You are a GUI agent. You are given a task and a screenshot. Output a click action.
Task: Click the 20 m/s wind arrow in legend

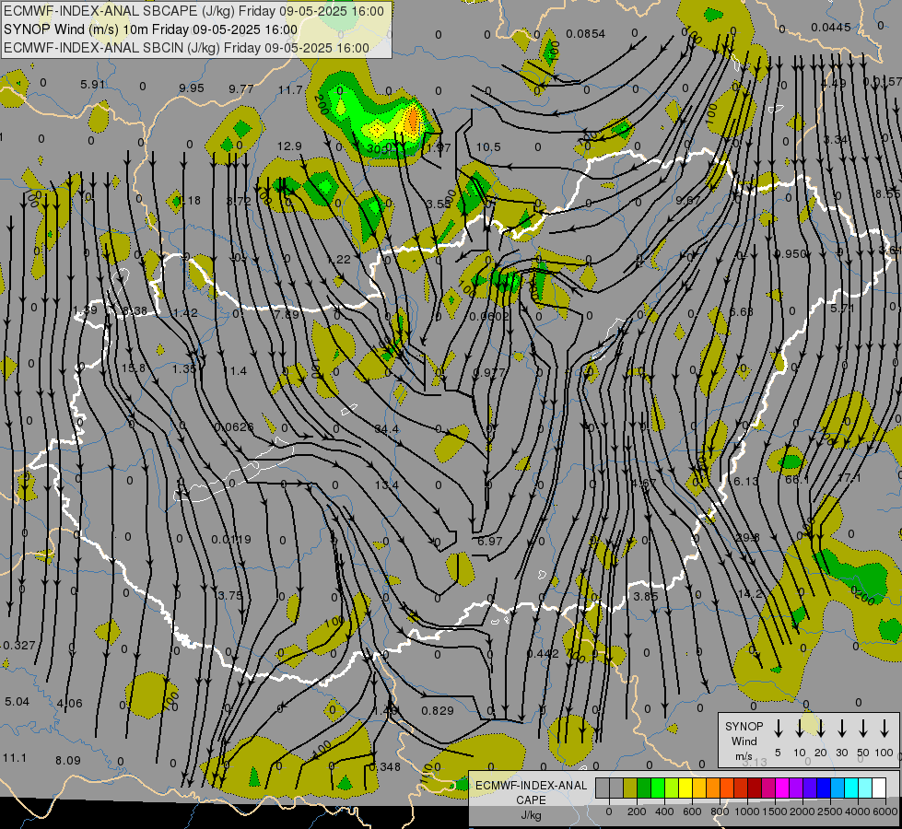pyautogui.click(x=820, y=728)
